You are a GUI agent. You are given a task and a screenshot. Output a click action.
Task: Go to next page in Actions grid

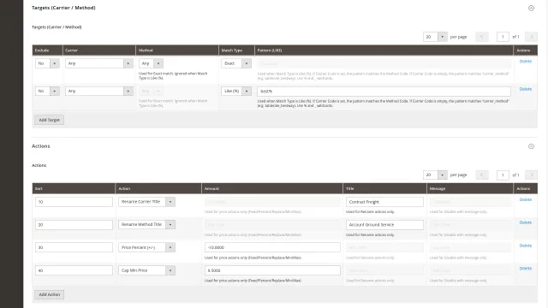[532, 175]
